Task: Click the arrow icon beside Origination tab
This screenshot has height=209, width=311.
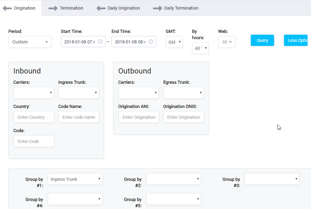Action: 7,8
